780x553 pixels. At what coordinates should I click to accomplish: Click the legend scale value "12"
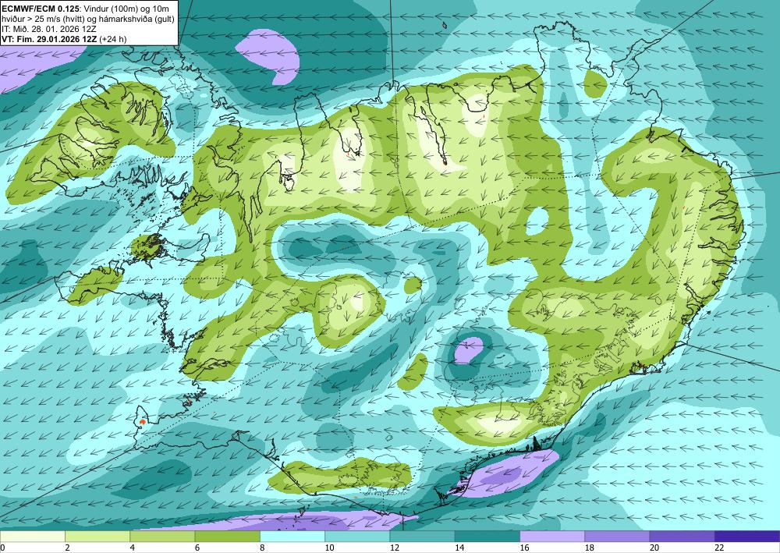click(395, 548)
